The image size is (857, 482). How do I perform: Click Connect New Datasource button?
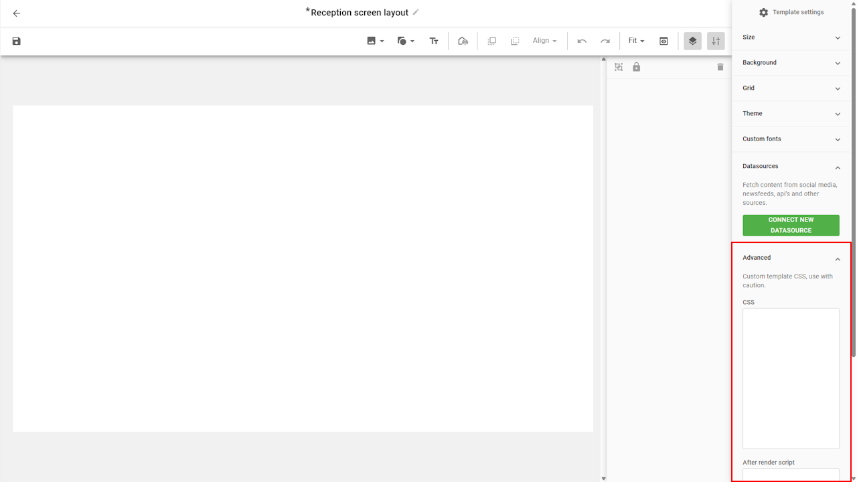click(x=791, y=225)
